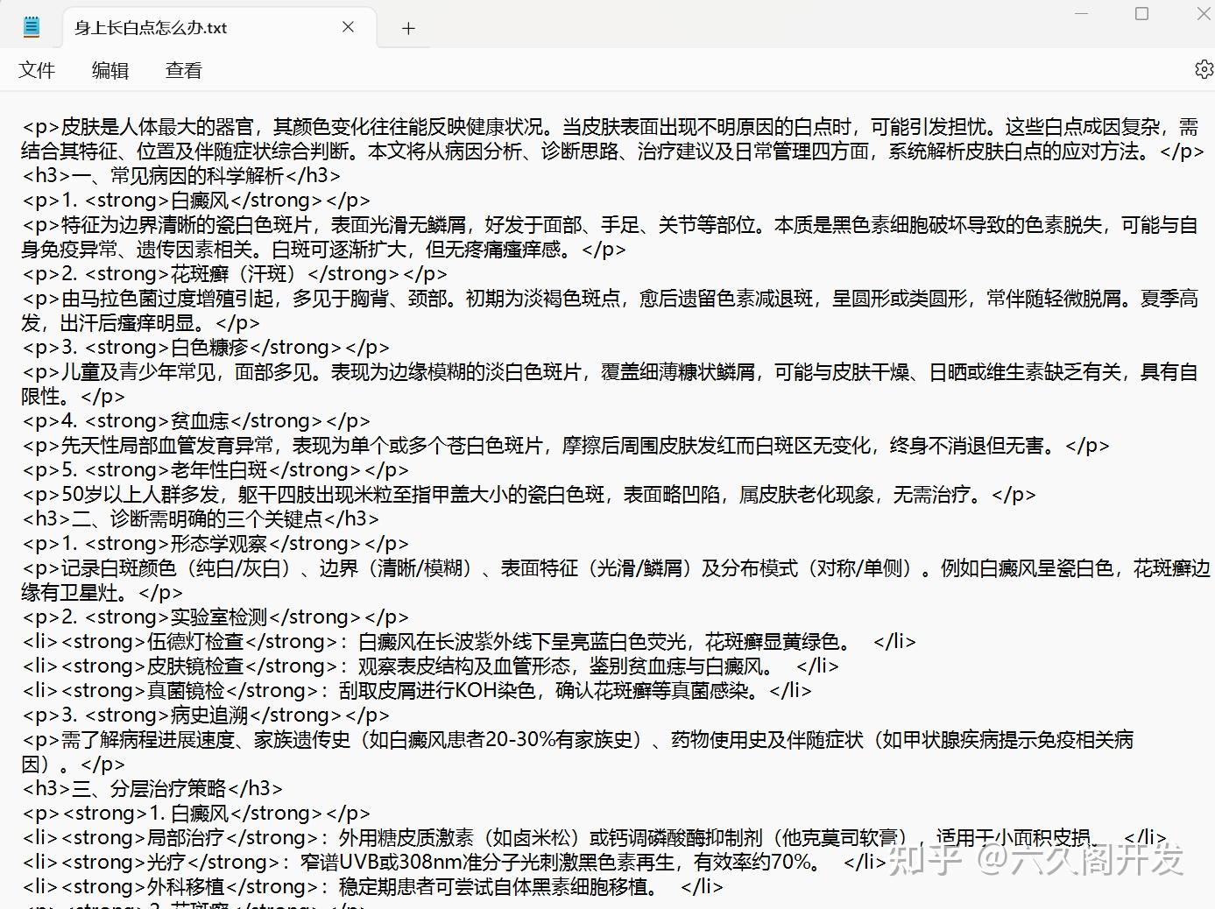This screenshot has width=1215, height=909.
Task: Click the 真菌镜检 list item line
Action: [417, 690]
